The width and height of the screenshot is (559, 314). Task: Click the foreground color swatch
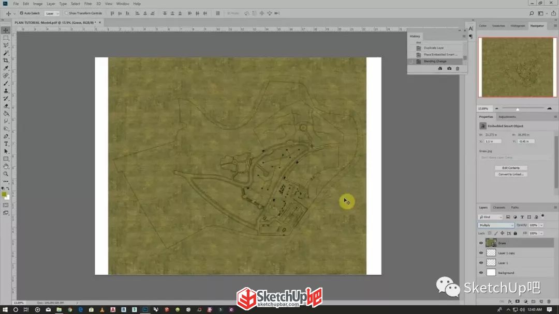4,195
